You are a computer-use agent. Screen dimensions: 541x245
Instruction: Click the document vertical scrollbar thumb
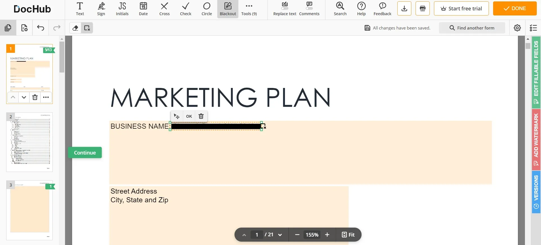pyautogui.click(x=528, y=46)
